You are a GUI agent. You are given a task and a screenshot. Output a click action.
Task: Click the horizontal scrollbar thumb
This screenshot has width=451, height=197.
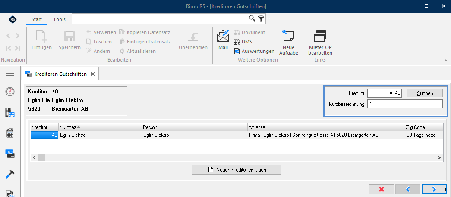(42, 157)
